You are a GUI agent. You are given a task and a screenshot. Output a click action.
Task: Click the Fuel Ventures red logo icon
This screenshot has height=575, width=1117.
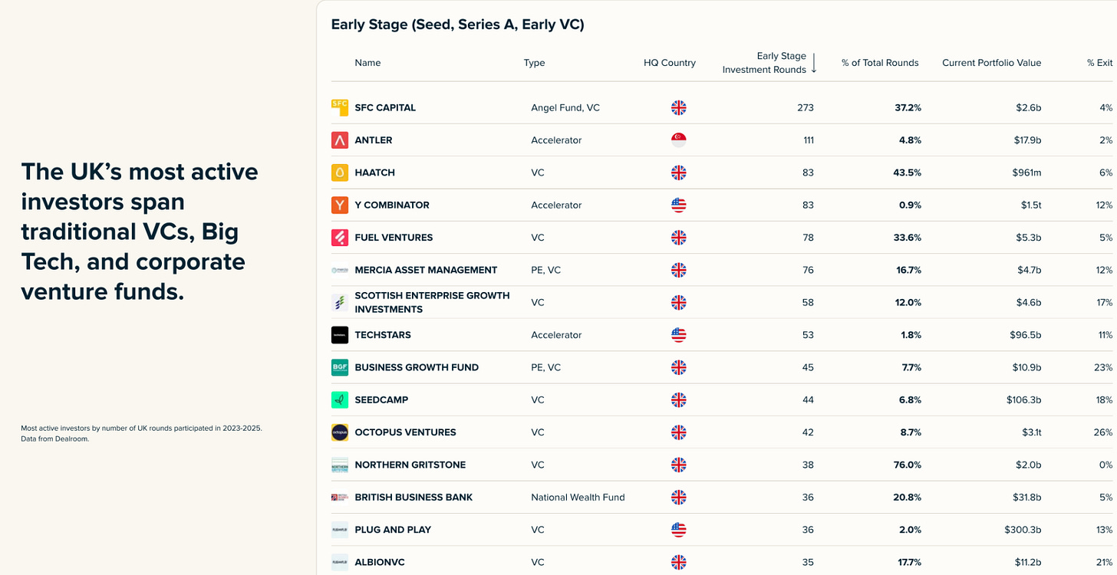tap(340, 238)
